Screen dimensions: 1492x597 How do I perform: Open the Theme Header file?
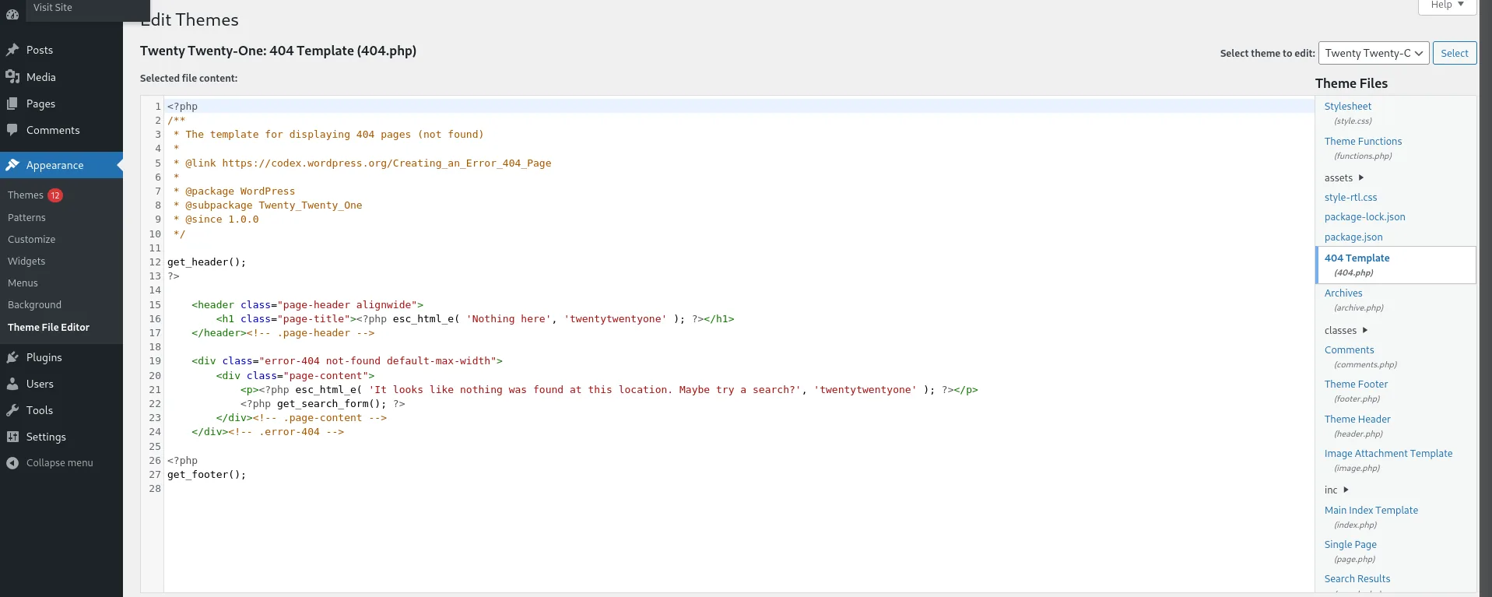point(1357,420)
